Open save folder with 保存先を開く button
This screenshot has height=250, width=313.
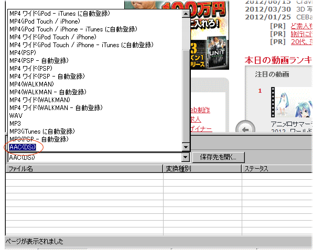219,157
